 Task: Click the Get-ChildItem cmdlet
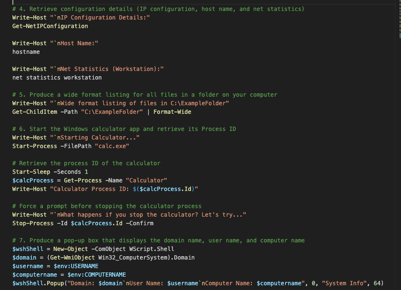tap(33, 111)
